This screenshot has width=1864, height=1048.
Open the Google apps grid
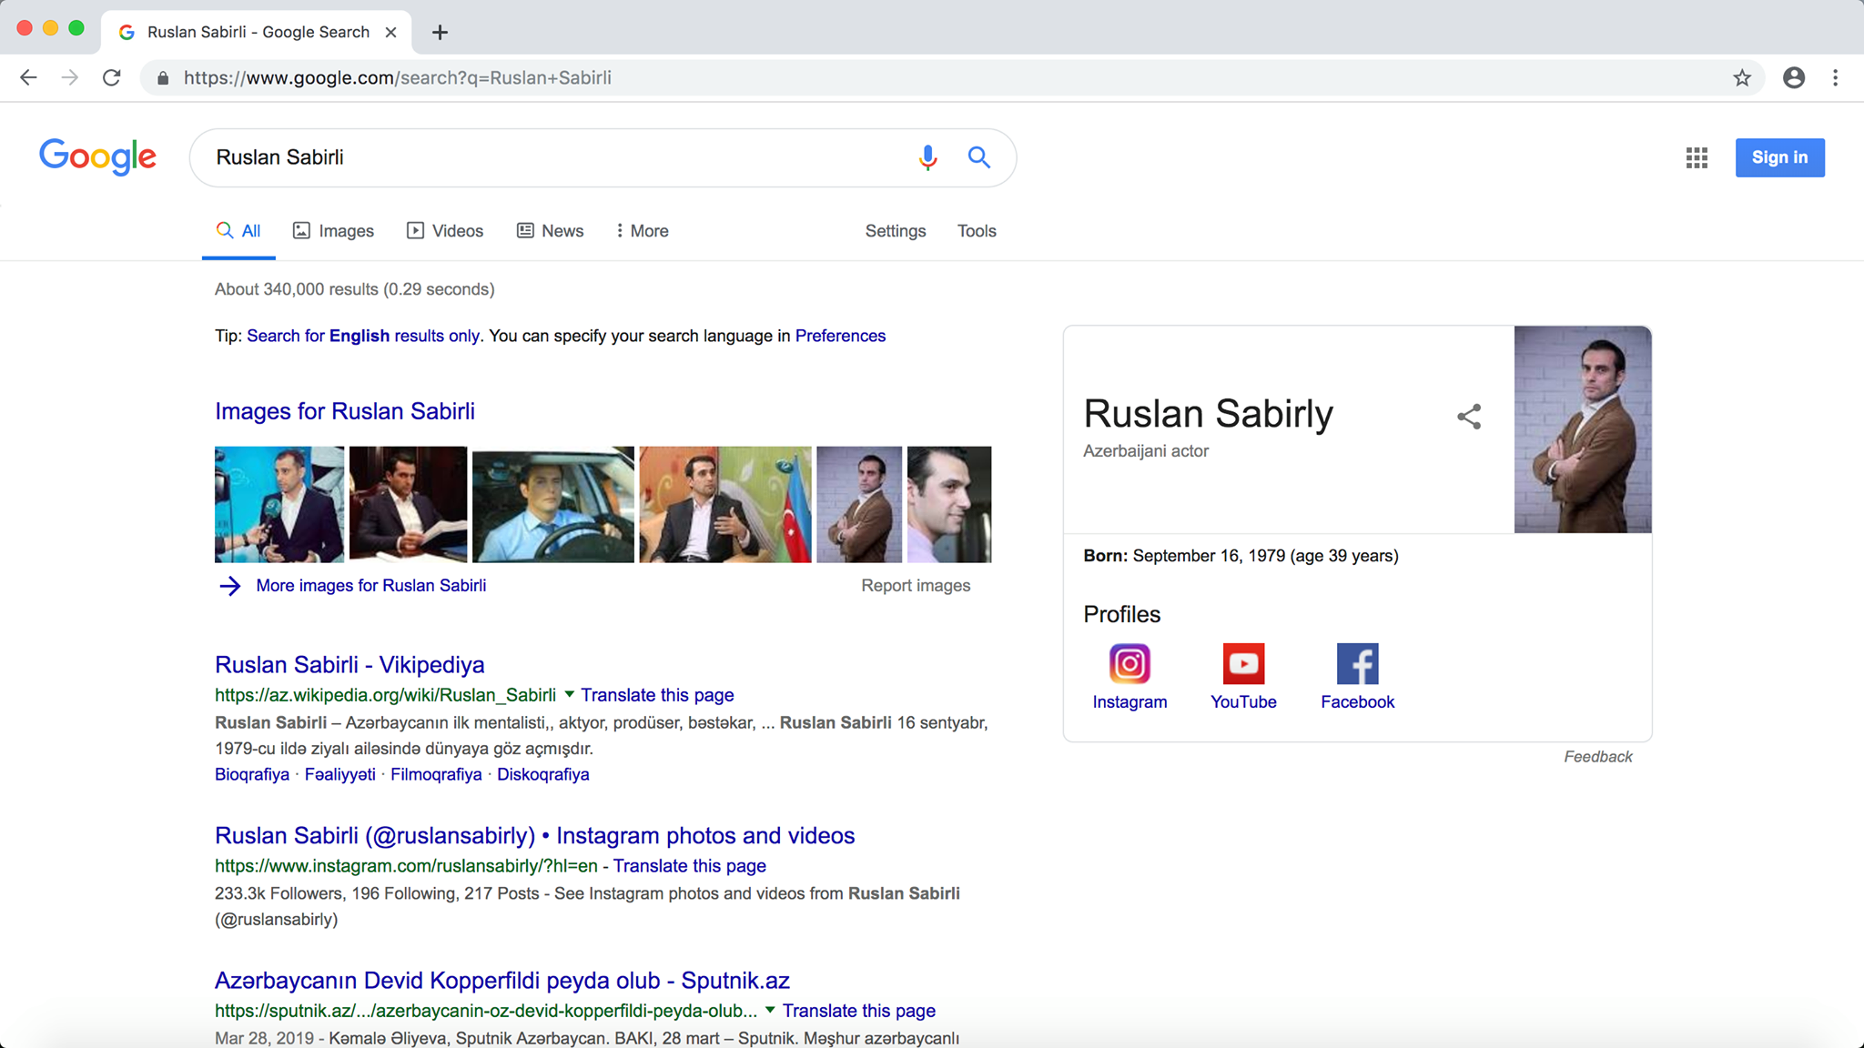click(1697, 158)
